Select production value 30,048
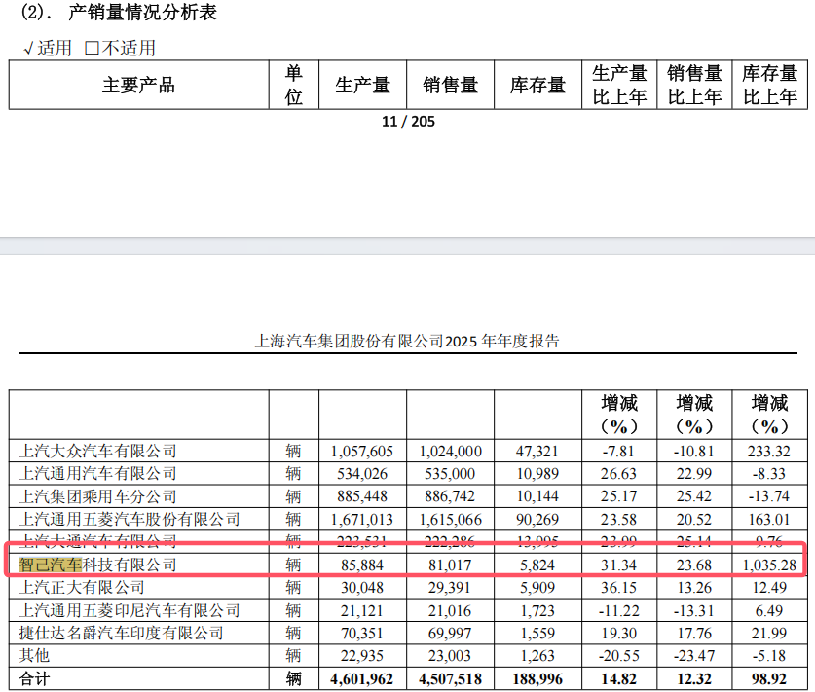This screenshot has height=692, width=815. [x=362, y=588]
